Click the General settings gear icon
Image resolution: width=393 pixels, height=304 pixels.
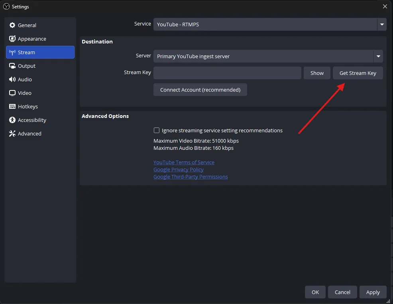point(12,25)
